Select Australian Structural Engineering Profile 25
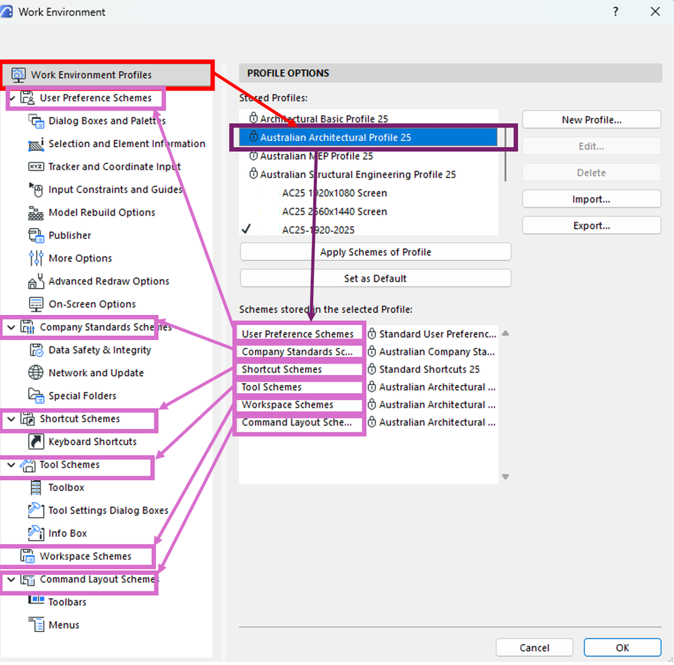 [368, 175]
